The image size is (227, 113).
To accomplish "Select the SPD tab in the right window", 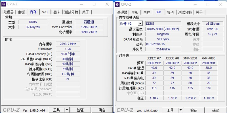I will (x=158, y=12).
